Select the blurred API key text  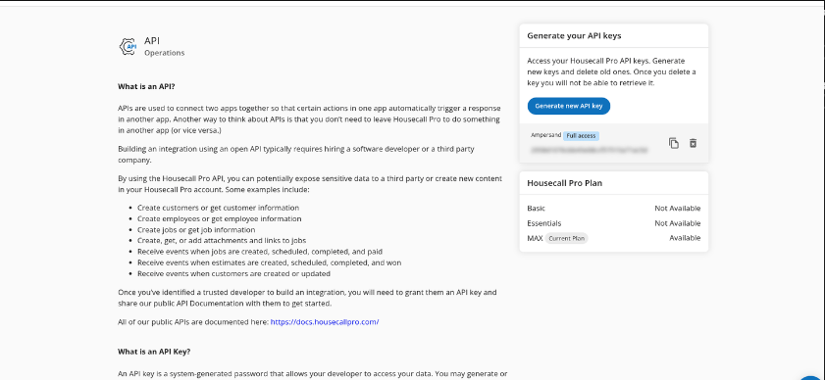coord(589,150)
